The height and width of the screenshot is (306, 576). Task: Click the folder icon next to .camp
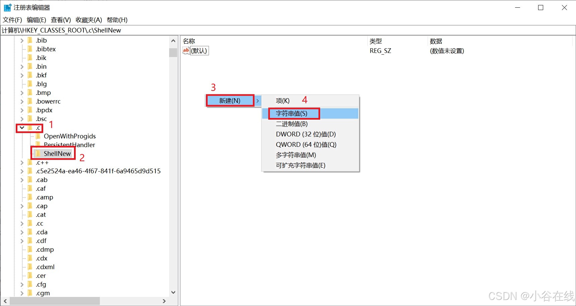click(x=30, y=197)
